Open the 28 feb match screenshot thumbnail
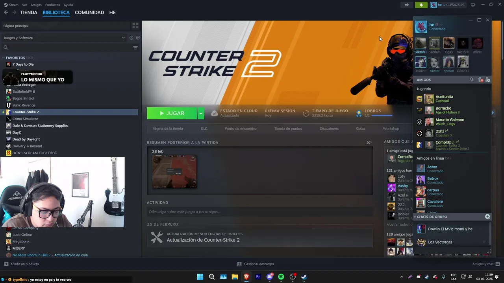The image size is (504, 283). click(x=174, y=172)
